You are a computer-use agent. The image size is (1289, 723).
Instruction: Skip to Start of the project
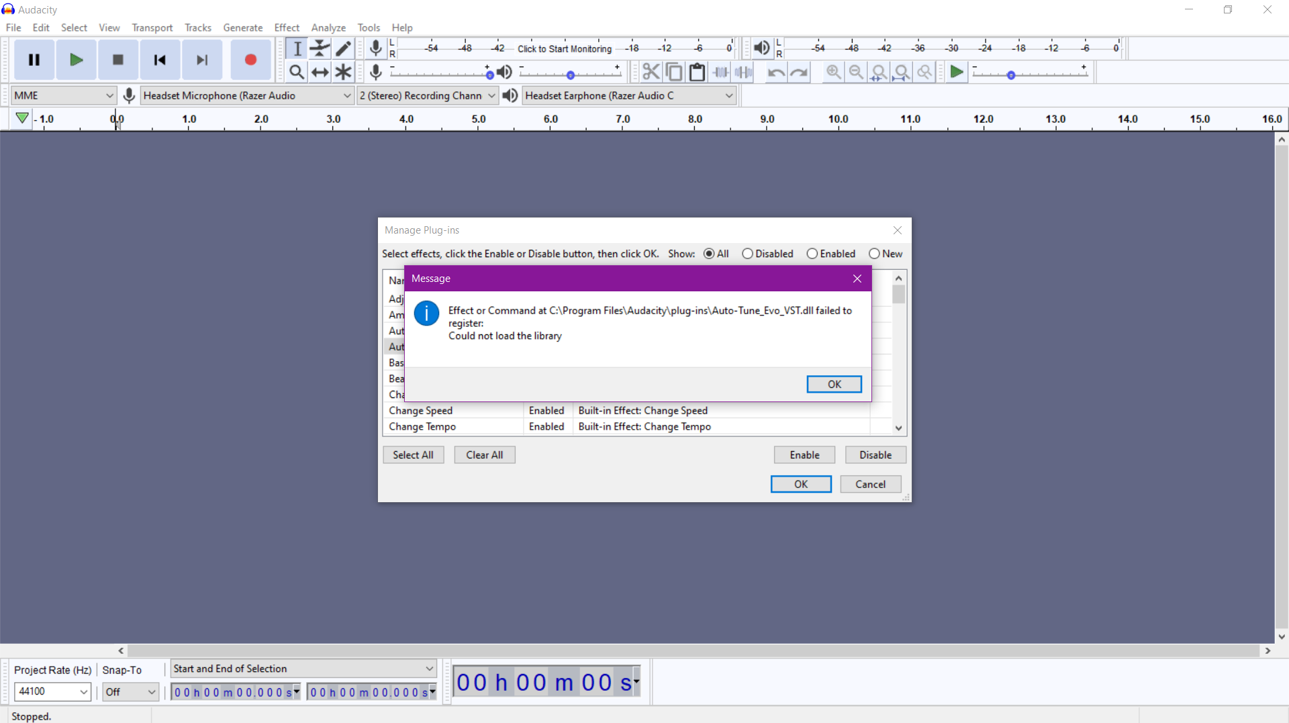pyautogui.click(x=160, y=60)
